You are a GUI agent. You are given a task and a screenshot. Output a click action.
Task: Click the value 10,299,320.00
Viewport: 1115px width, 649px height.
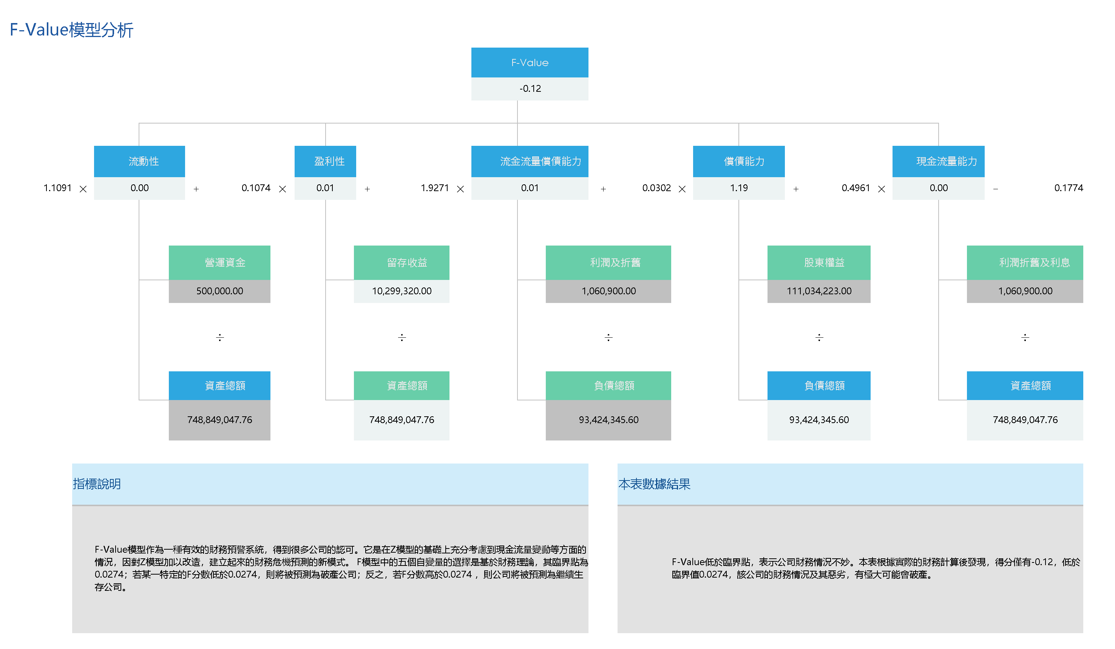402,291
